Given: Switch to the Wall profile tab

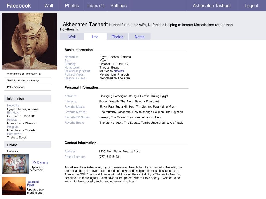Looking at the screenshot, I should pos(72,37).
